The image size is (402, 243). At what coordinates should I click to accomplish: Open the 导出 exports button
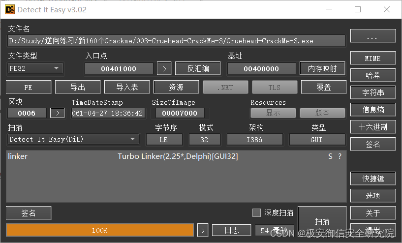[x=78, y=87]
